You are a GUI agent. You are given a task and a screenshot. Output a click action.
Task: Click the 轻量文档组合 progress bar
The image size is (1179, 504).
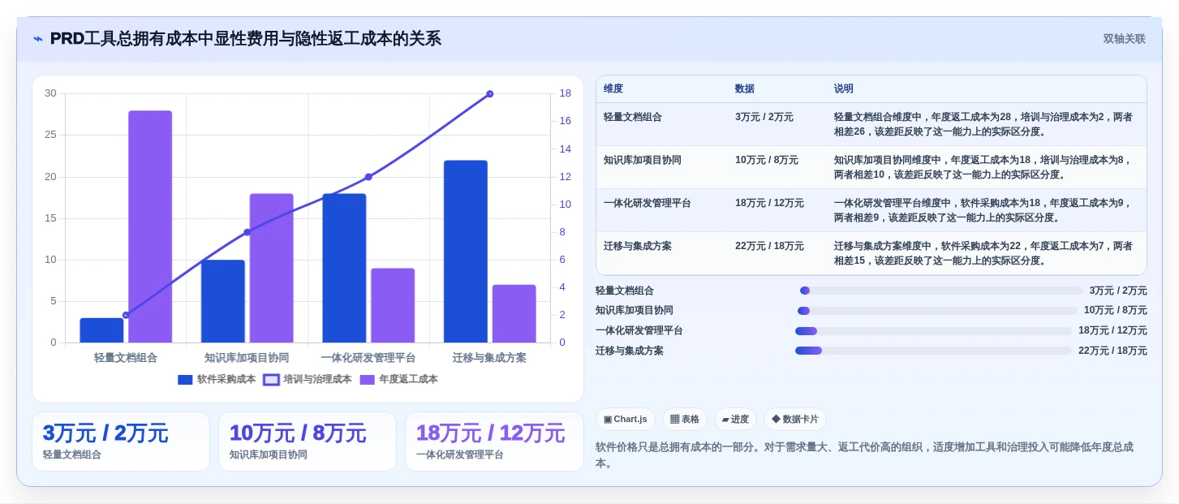coord(941,291)
